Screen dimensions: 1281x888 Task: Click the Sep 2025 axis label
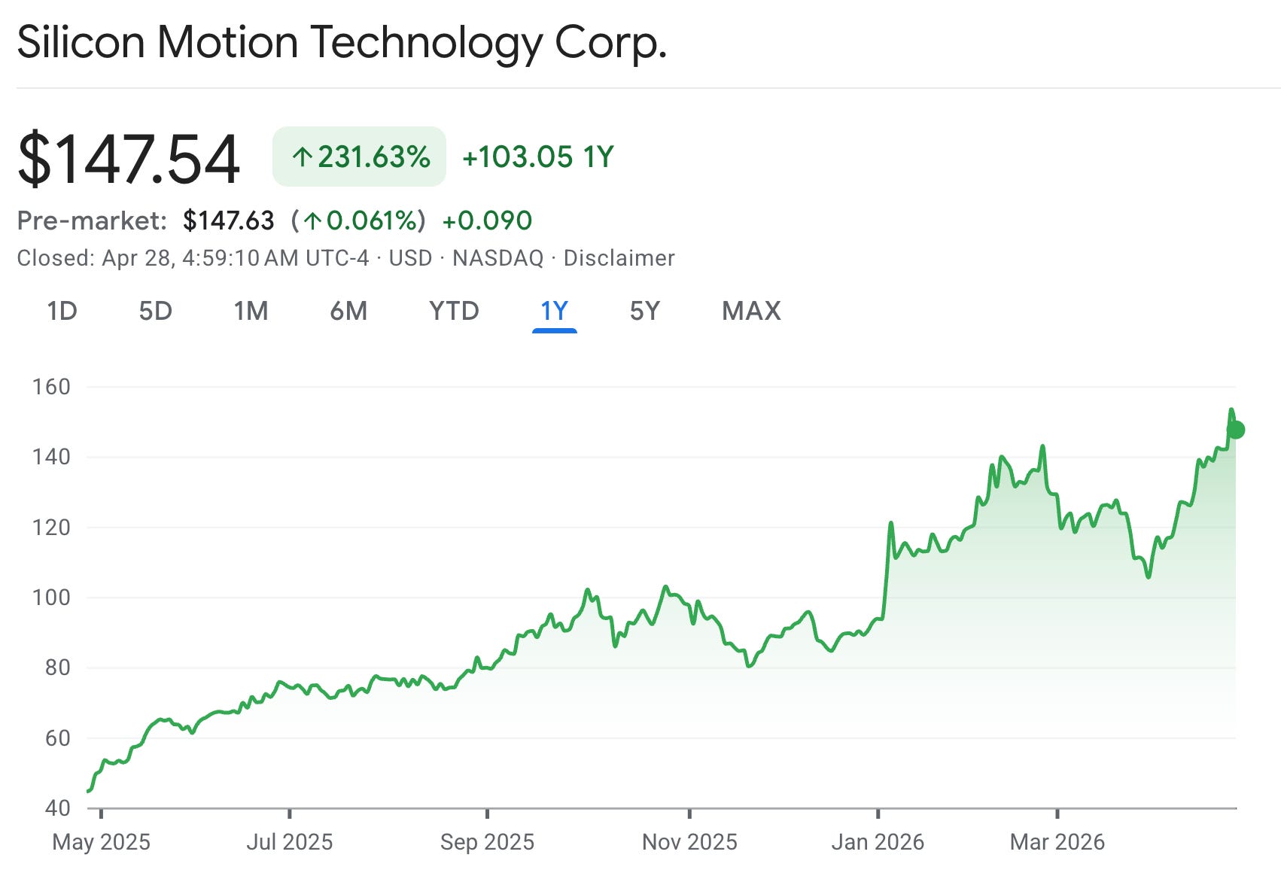(487, 841)
